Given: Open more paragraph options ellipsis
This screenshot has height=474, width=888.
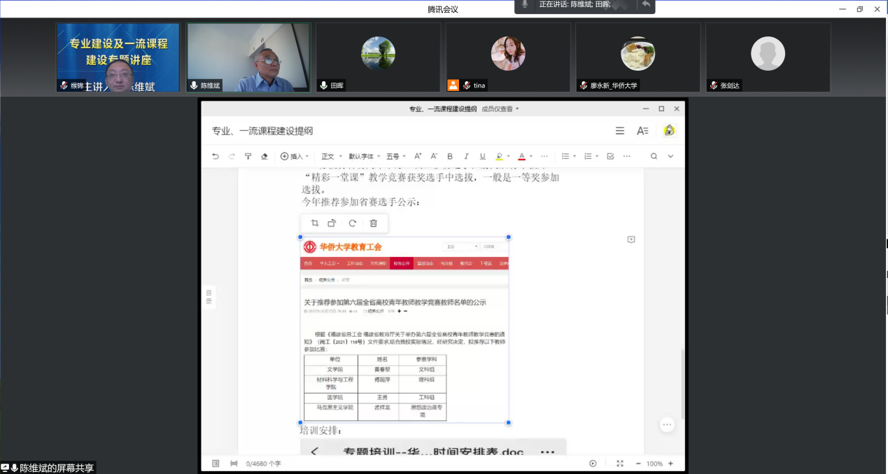Looking at the screenshot, I should (626, 156).
